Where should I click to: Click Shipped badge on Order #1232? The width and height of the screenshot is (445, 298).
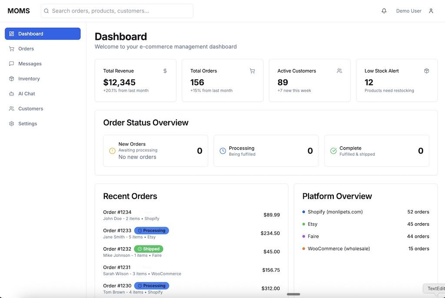149,249
